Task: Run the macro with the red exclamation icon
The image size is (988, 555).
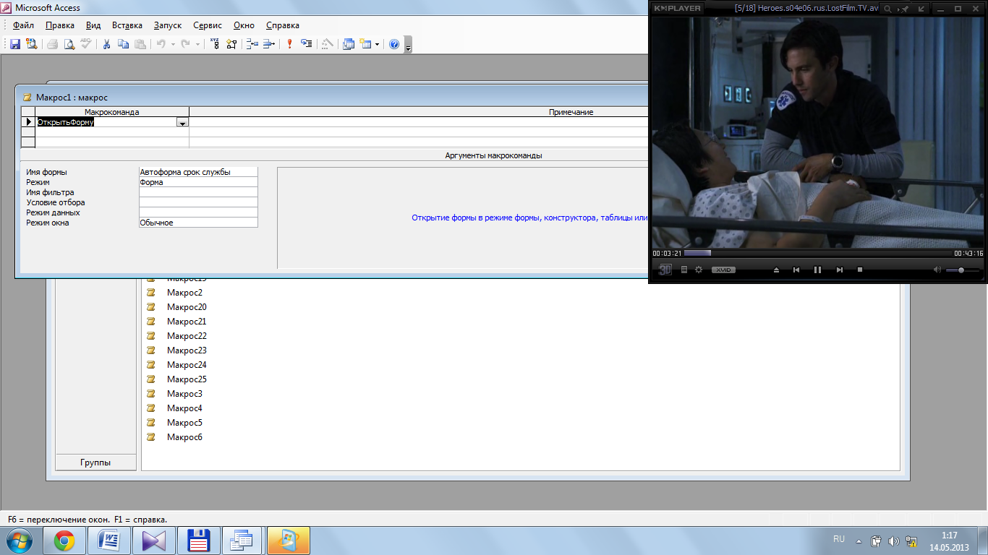Action: tap(289, 44)
